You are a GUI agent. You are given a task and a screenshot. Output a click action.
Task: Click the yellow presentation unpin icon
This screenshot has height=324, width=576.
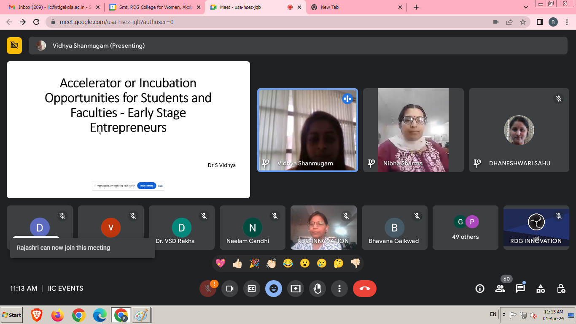coord(14,46)
